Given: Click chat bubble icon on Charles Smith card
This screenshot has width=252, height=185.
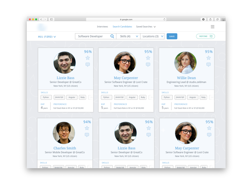Looking at the screenshot, I should coord(87,135).
